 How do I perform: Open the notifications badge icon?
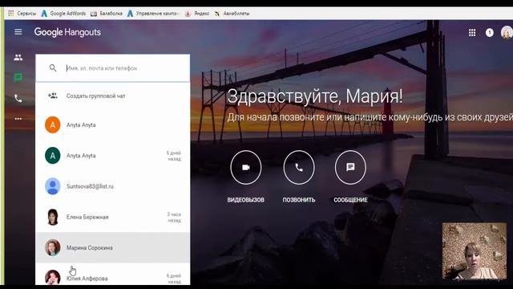coord(490,32)
